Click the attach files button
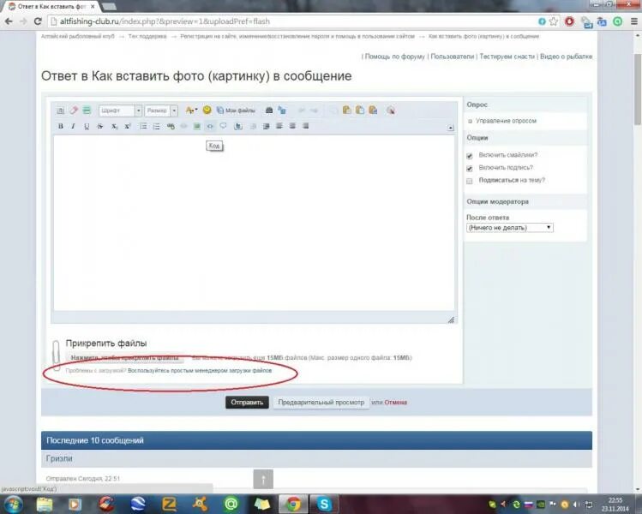The height and width of the screenshot is (514, 642). click(124, 358)
